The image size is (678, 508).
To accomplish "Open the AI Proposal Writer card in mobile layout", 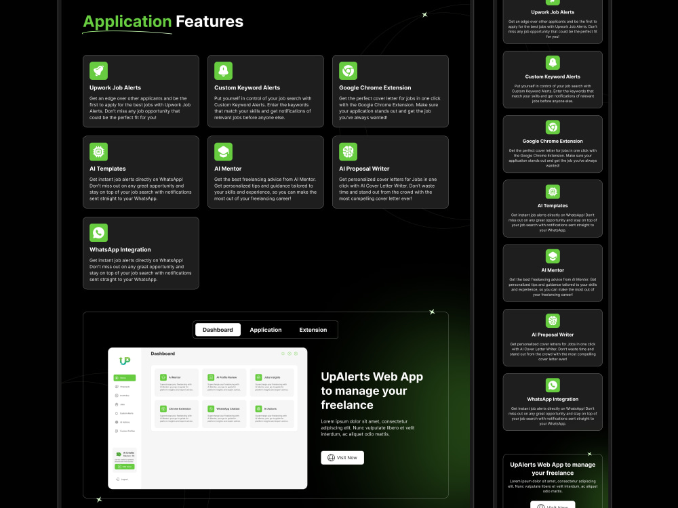I will click(553, 337).
